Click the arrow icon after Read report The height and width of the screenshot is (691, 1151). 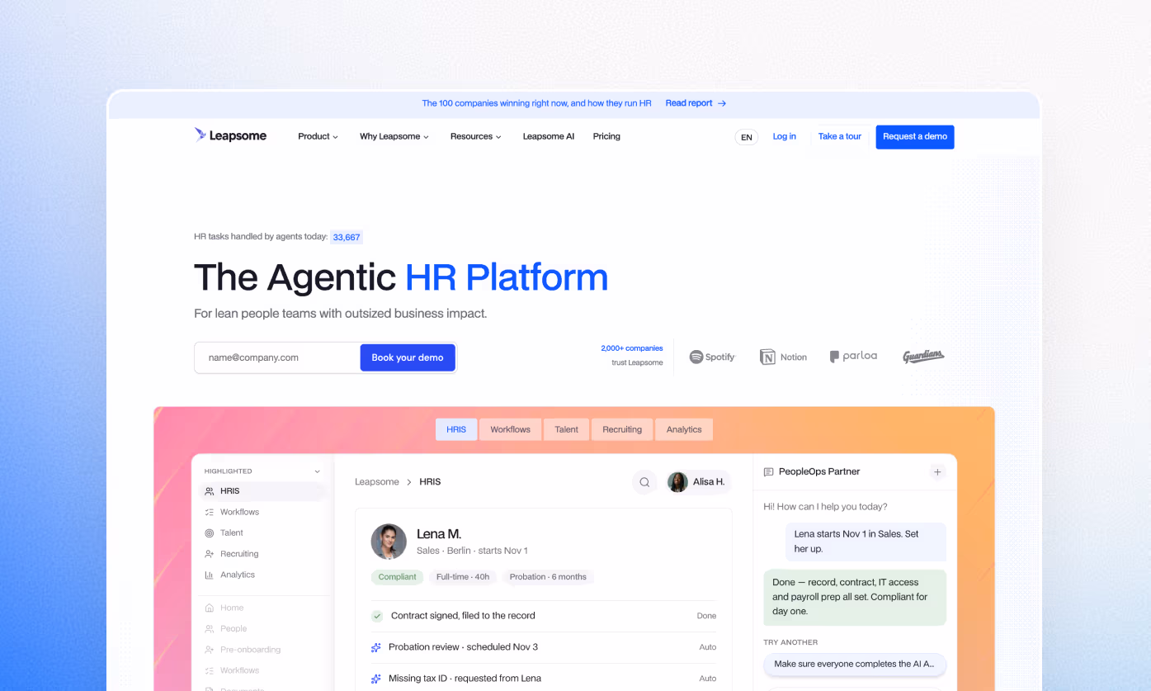point(722,103)
